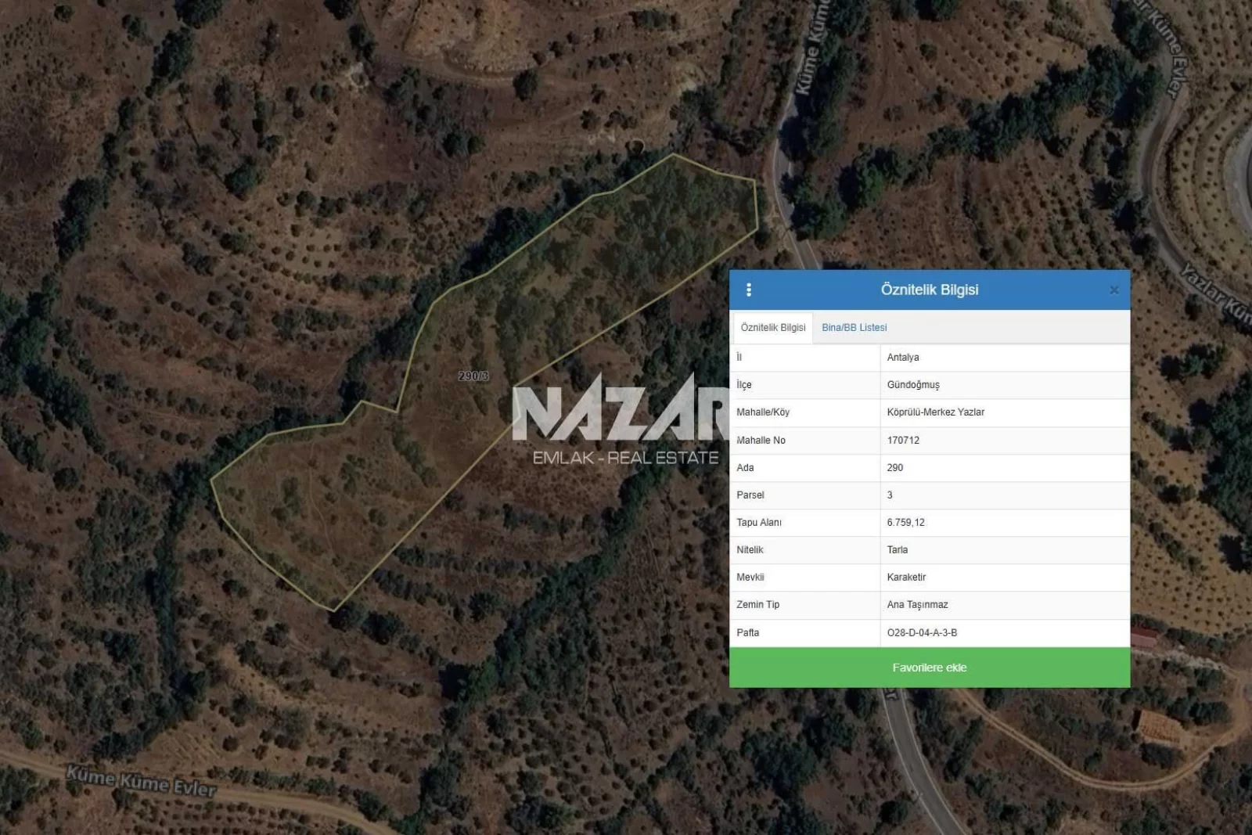Click the Mevkii value Karaketir
1252x835 pixels.
pyautogui.click(x=906, y=578)
